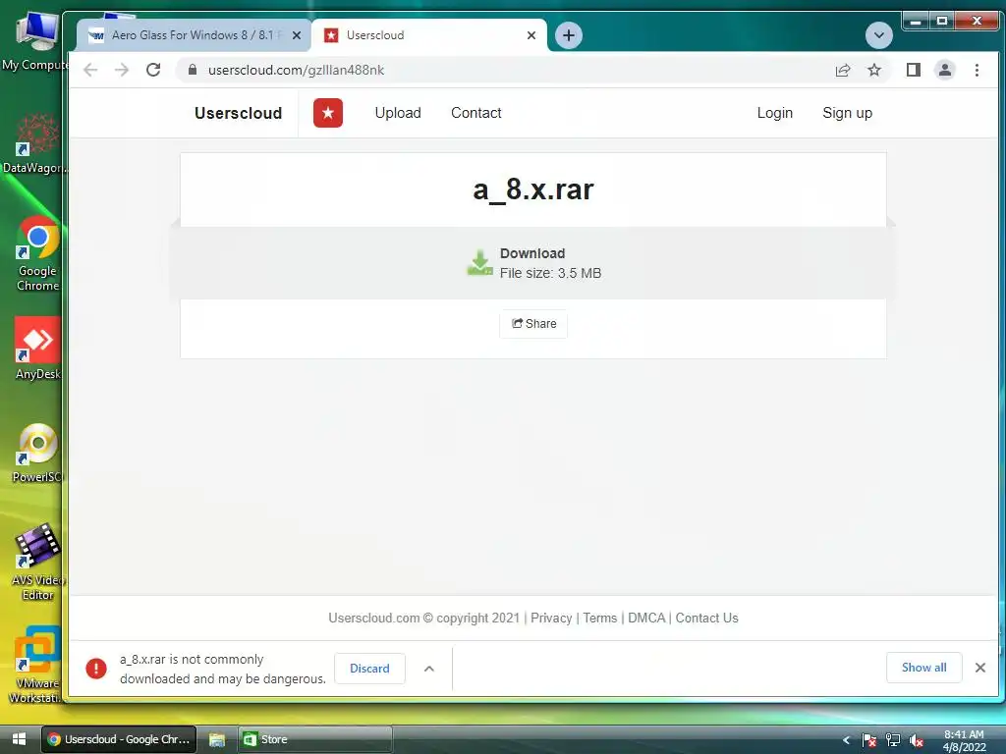Click Show all downloads
This screenshot has width=1006, height=754.
point(923,668)
